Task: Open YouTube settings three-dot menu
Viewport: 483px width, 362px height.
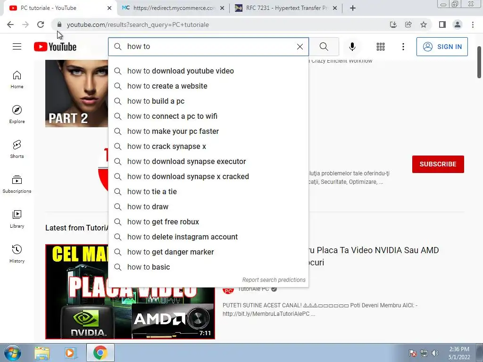Action: (x=403, y=47)
